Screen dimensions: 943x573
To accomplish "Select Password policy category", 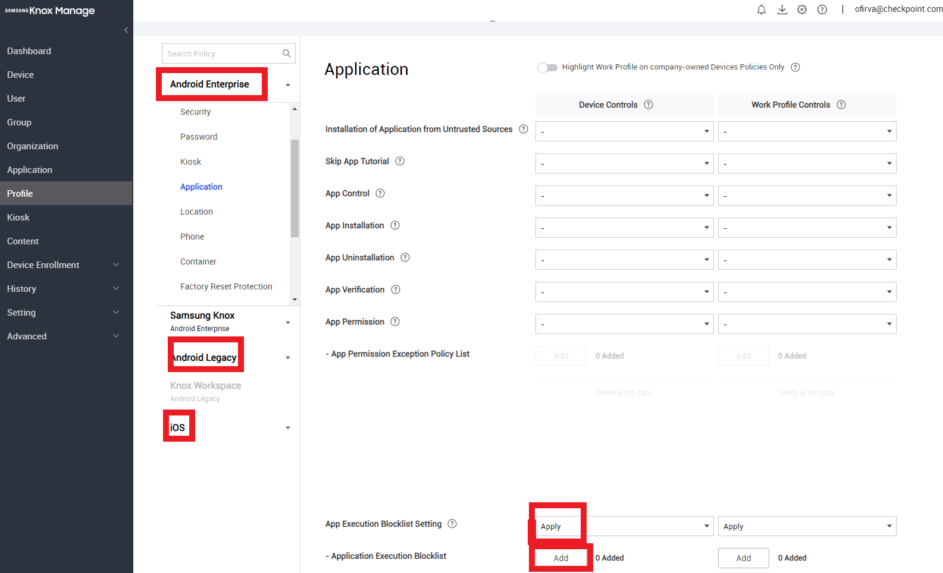I will click(199, 137).
